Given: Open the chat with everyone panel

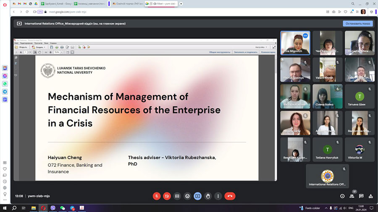Looking at the screenshot, I should [361, 196].
